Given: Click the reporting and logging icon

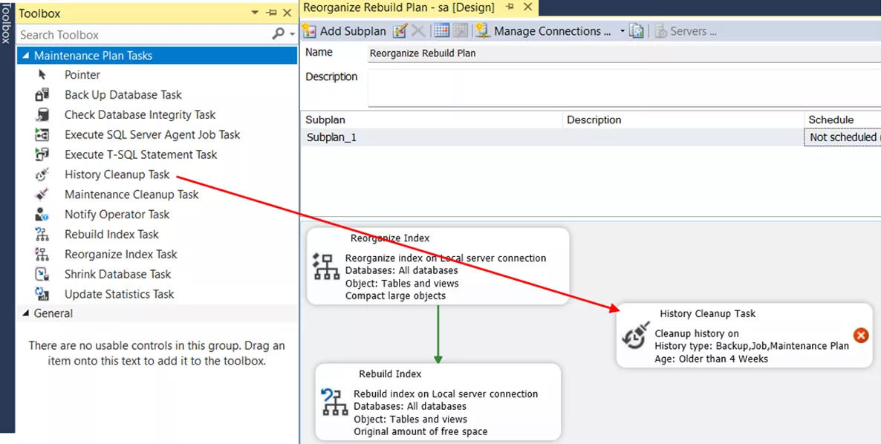Looking at the screenshot, I should pyautogui.click(x=637, y=31).
